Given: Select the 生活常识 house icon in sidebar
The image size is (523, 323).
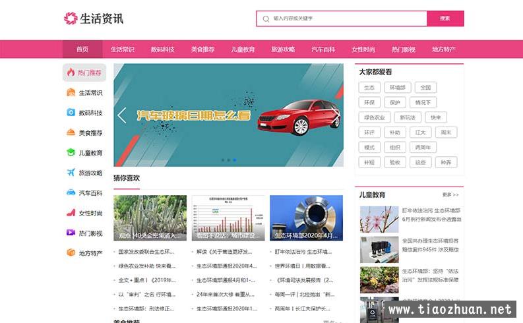Looking at the screenshot, I should 71,92.
